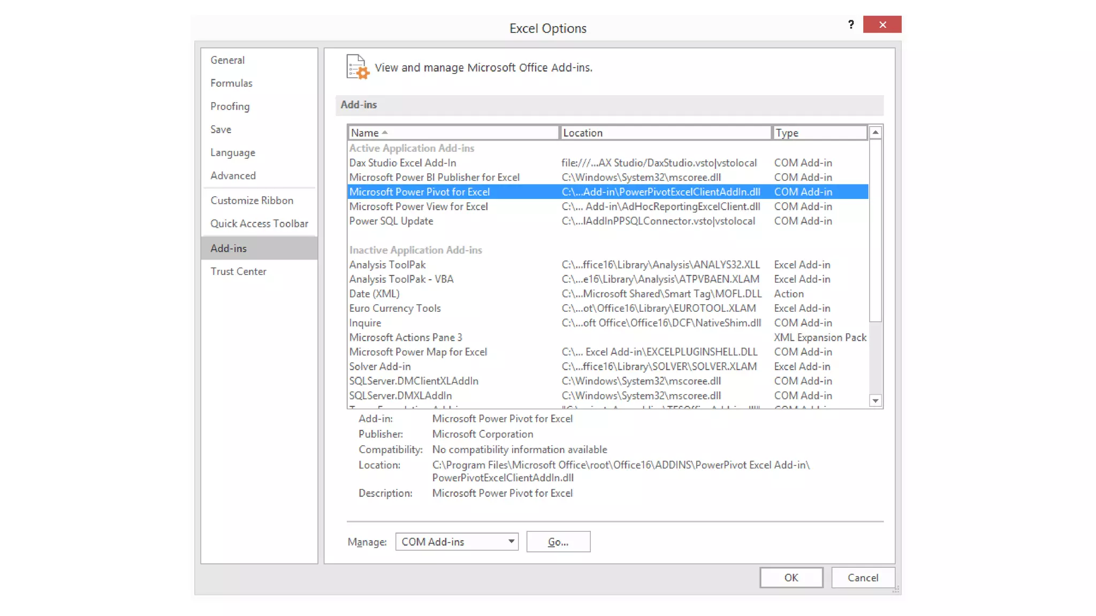Select Analysis ToolPak add-in row
Screen dimensions: 1096x616
pyautogui.click(x=607, y=265)
